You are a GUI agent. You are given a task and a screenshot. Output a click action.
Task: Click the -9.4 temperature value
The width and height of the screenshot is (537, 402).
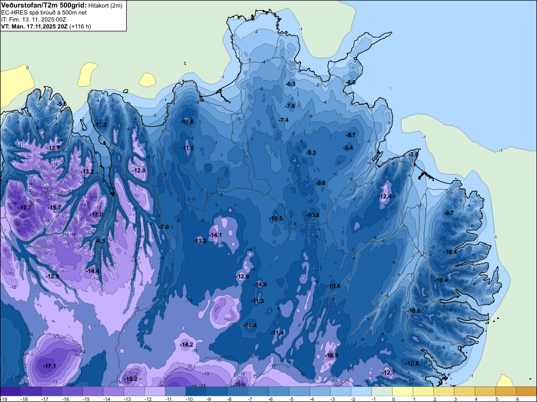coord(348,148)
